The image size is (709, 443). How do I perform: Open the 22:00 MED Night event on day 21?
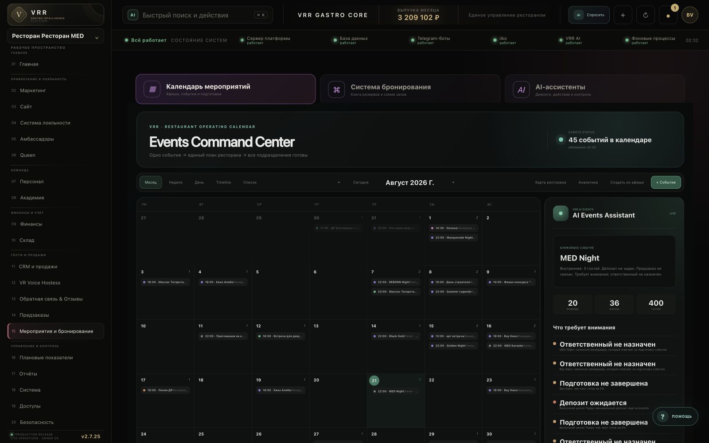pos(396,391)
